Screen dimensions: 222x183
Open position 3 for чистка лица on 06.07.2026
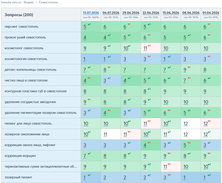(x=105, y=80)
